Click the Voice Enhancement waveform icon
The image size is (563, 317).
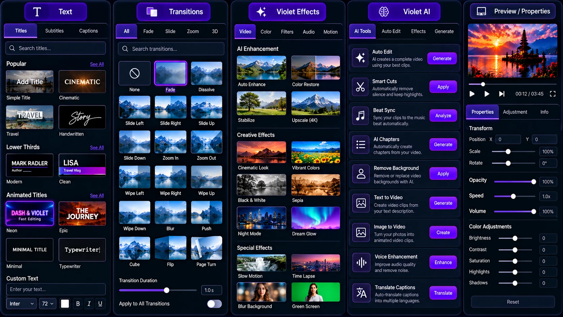click(361, 262)
